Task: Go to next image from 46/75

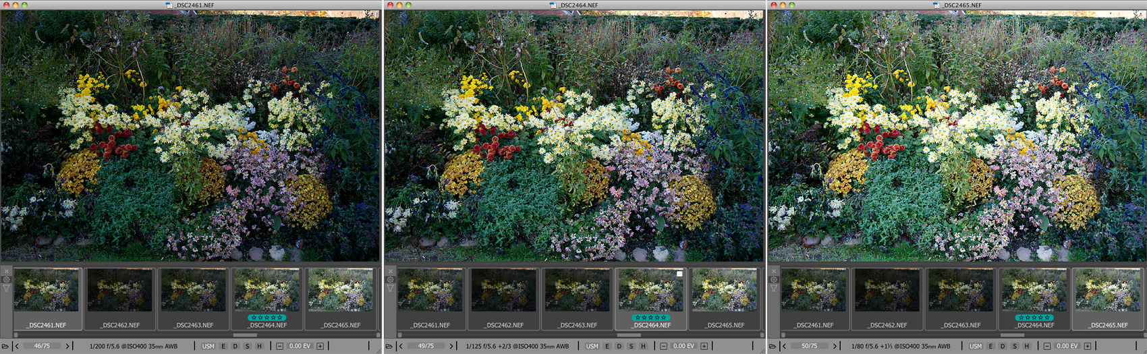Action: tap(67, 346)
